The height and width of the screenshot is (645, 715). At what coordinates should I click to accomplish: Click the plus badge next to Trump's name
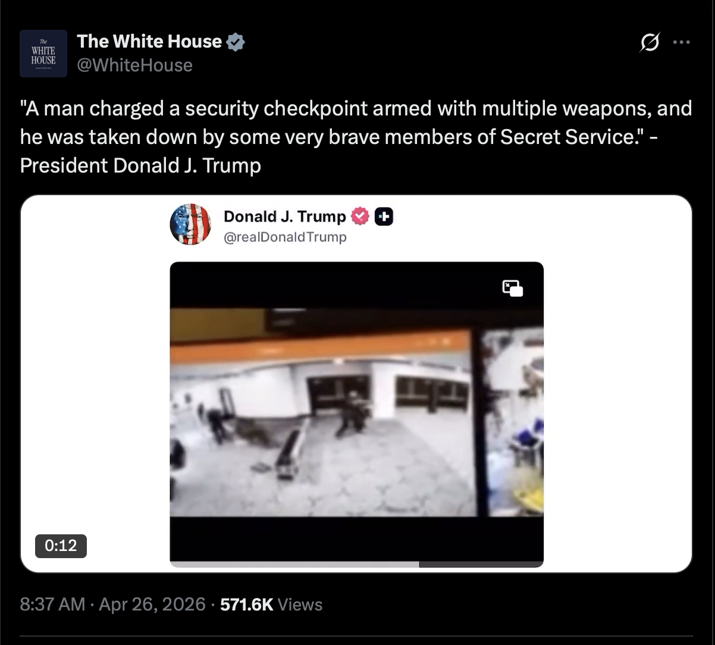coord(385,217)
